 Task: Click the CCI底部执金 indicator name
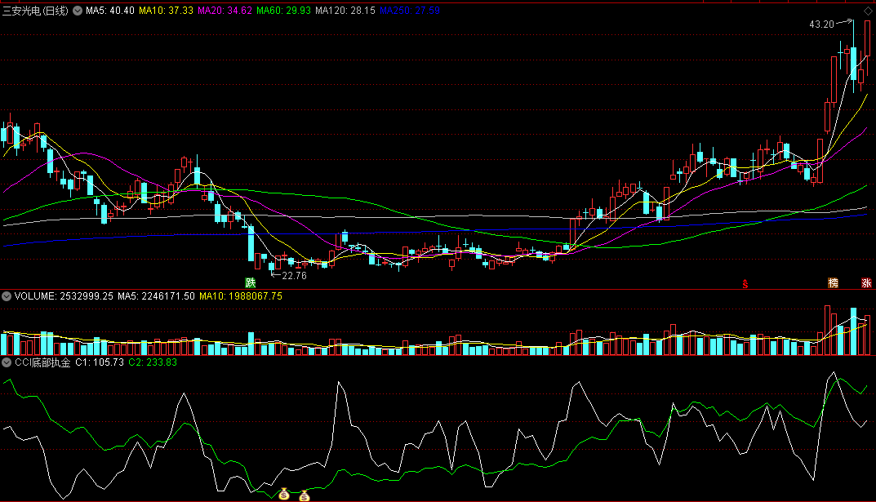click(42, 362)
